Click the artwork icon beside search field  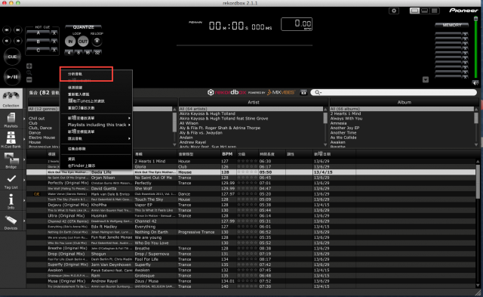click(x=303, y=92)
